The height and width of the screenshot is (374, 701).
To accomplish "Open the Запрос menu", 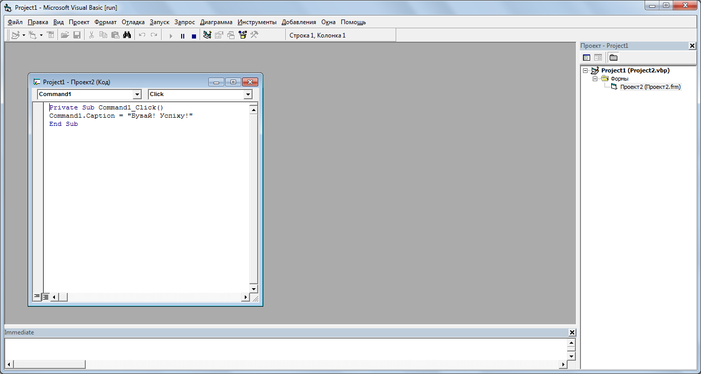I will (x=185, y=22).
